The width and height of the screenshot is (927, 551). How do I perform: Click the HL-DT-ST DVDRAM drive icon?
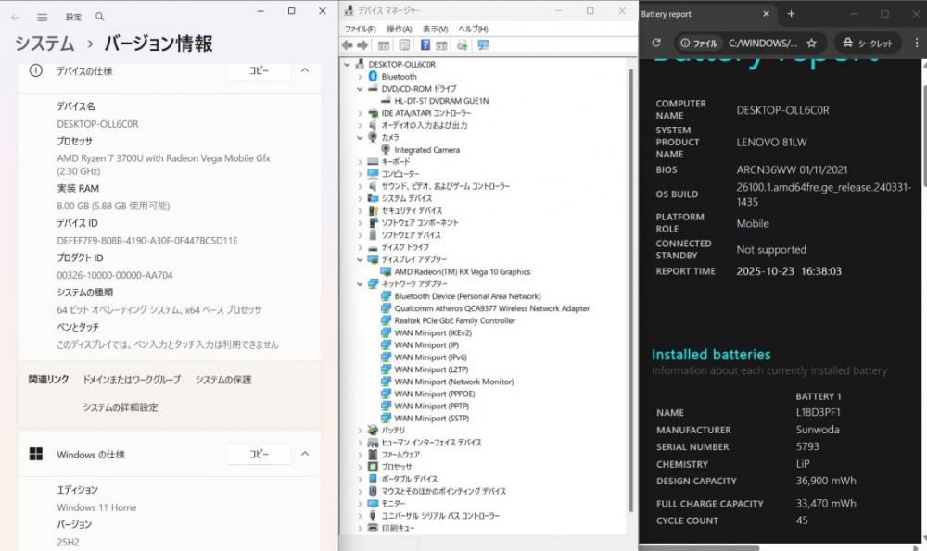coord(386,101)
